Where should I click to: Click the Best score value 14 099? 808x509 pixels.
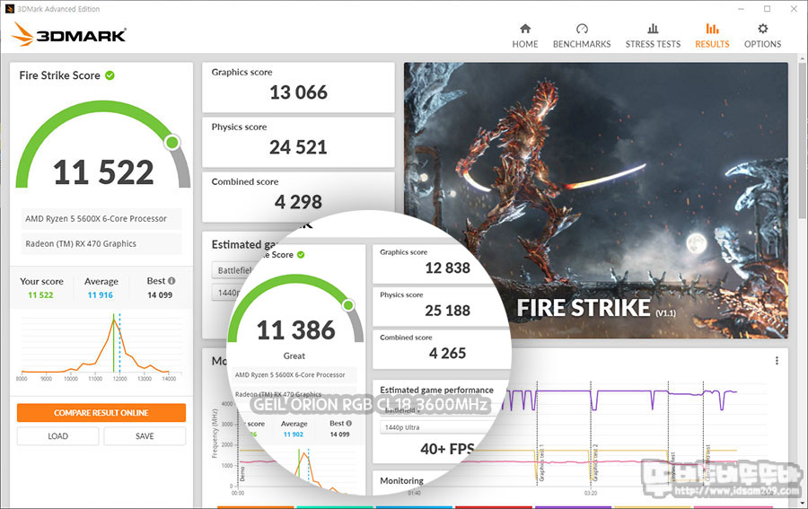click(160, 295)
